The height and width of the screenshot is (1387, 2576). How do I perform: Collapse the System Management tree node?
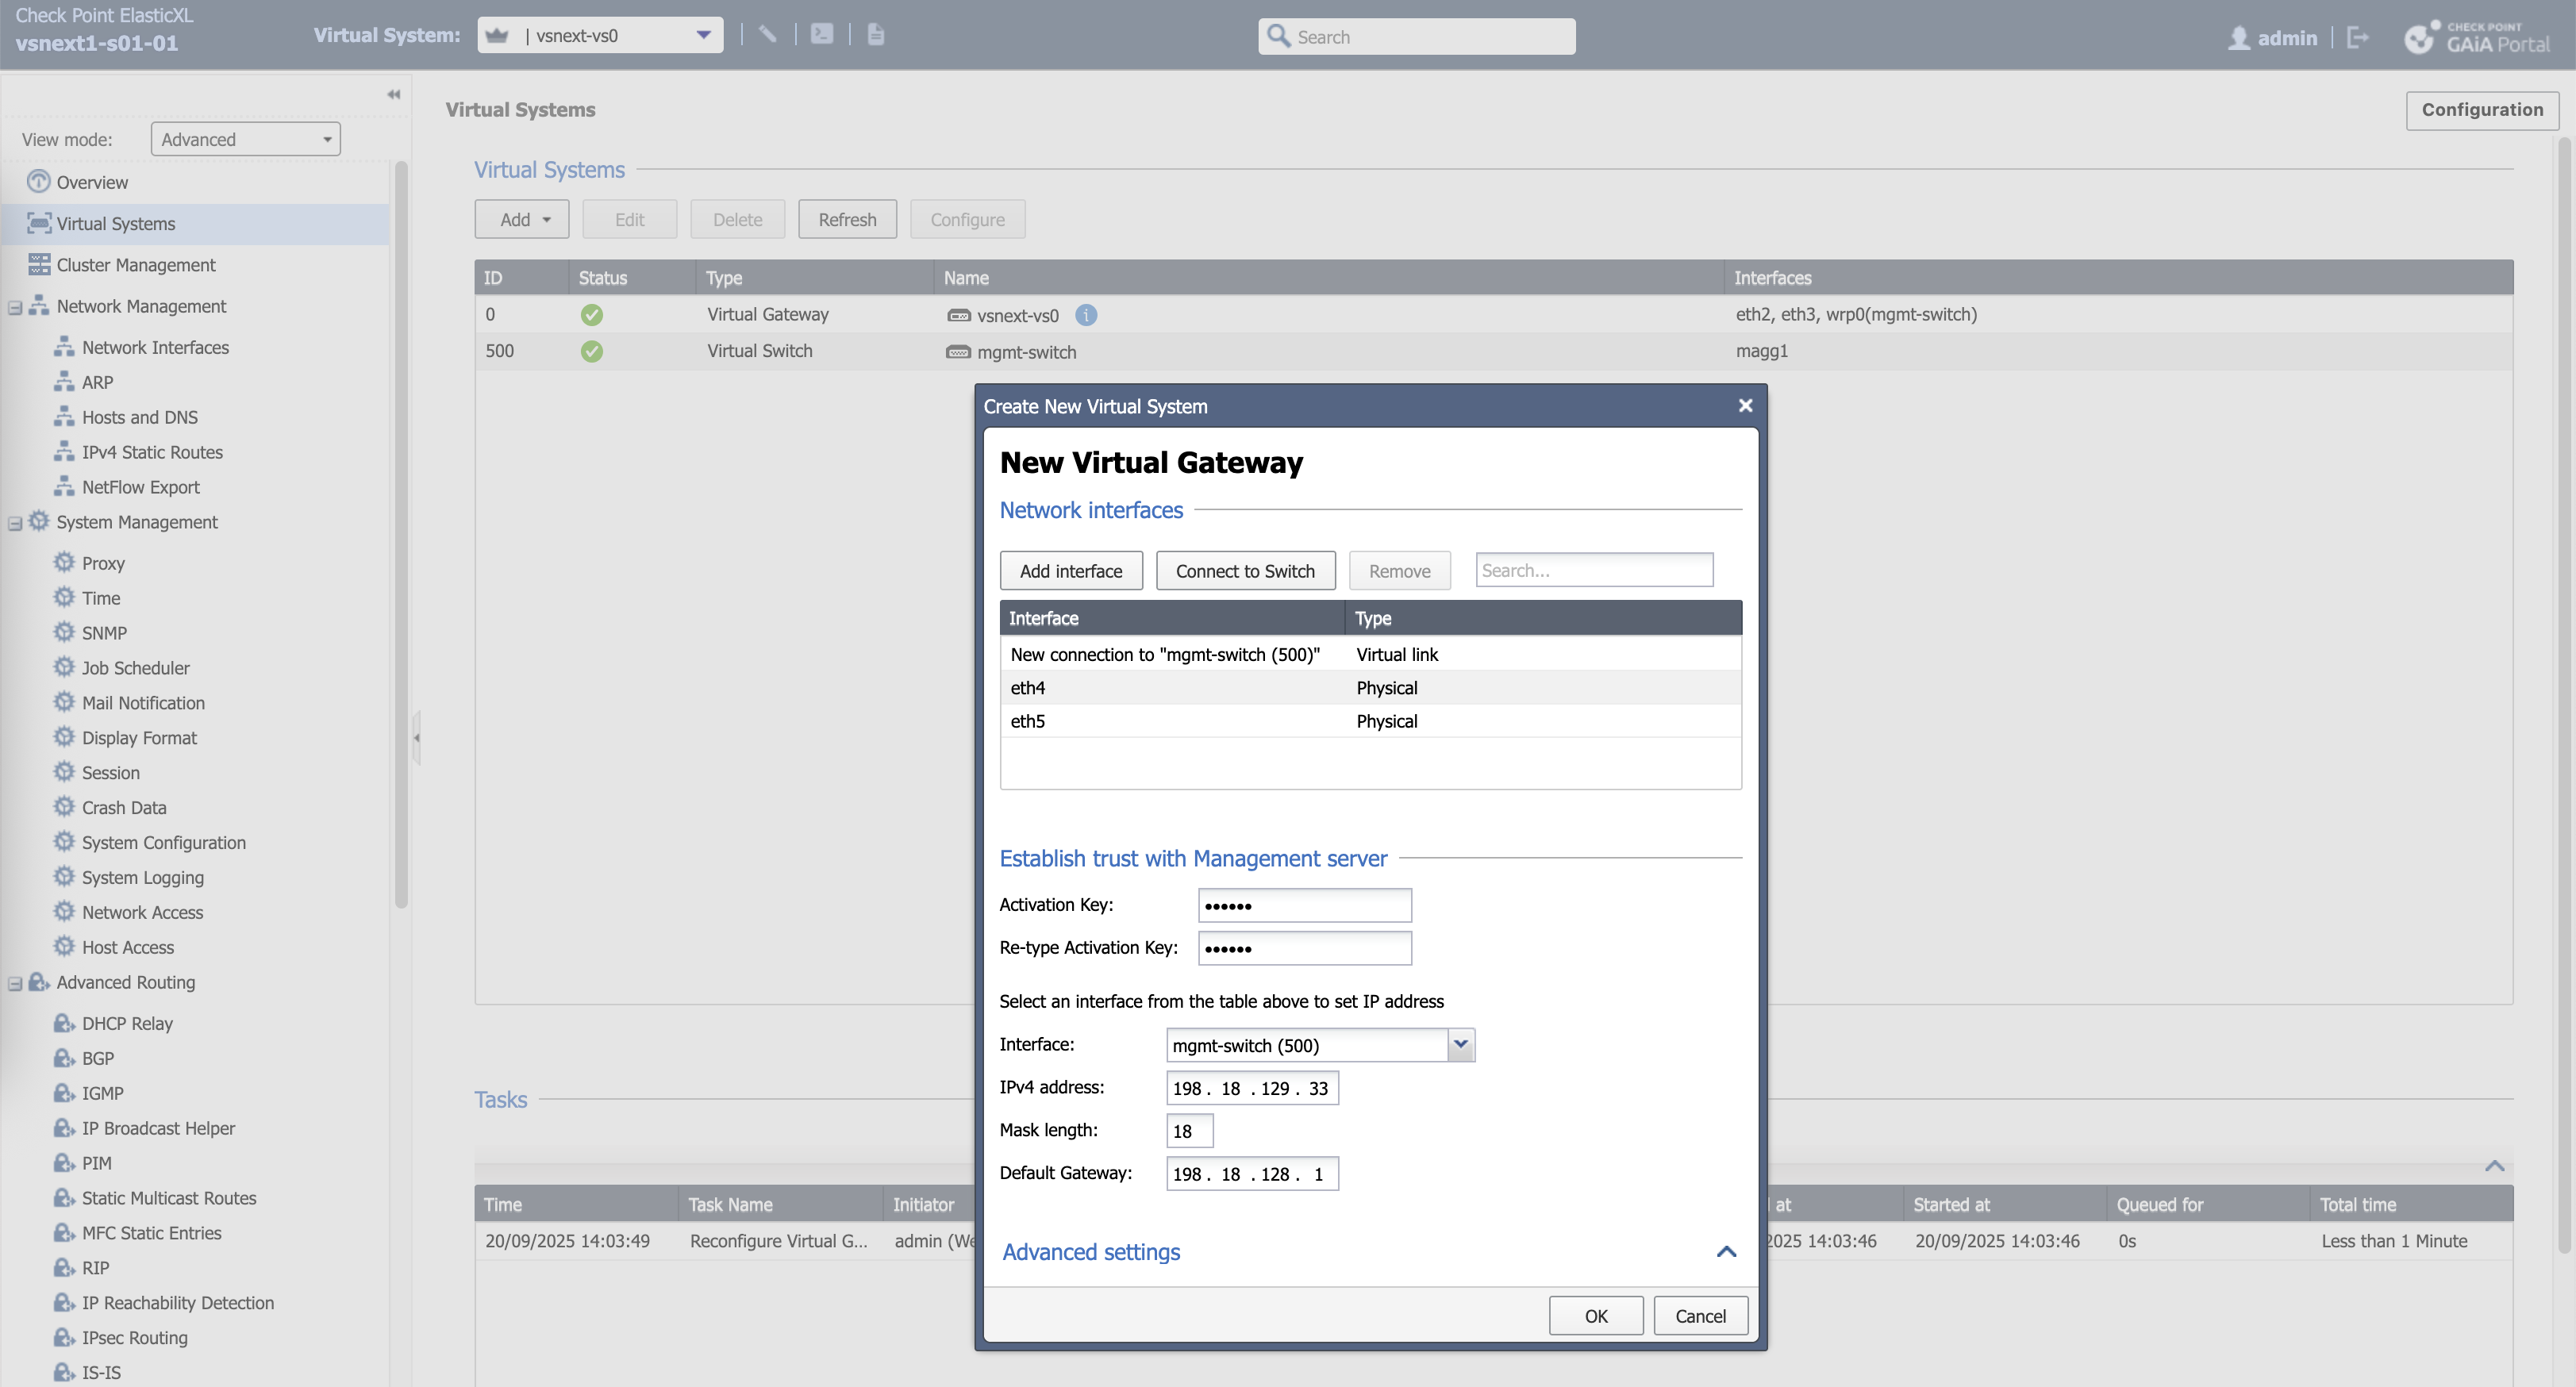[x=15, y=523]
